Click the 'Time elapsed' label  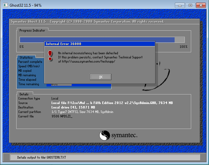click(x=27, y=80)
